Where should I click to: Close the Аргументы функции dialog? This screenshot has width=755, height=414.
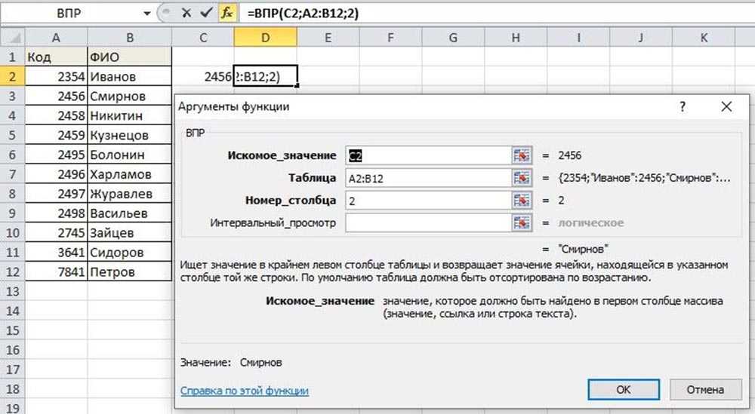tap(726, 107)
